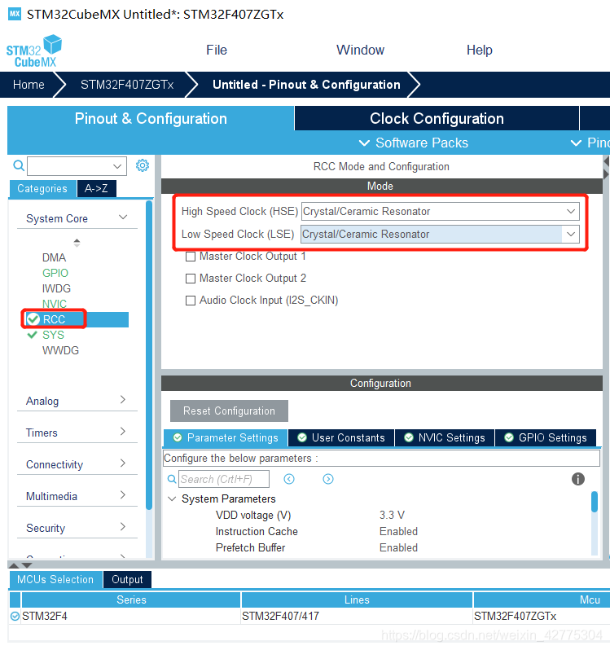Screen dimensions: 610x650
Task: Open the GPIO Settings tab
Action: pyautogui.click(x=546, y=437)
